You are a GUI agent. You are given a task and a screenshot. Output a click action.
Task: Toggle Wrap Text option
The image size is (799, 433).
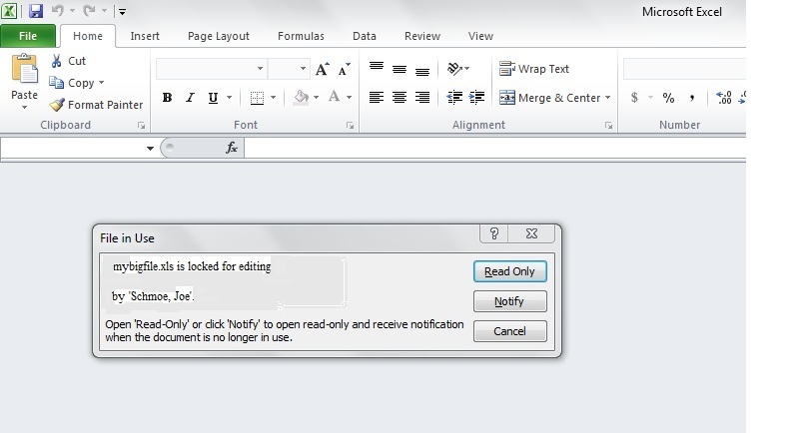[534, 69]
